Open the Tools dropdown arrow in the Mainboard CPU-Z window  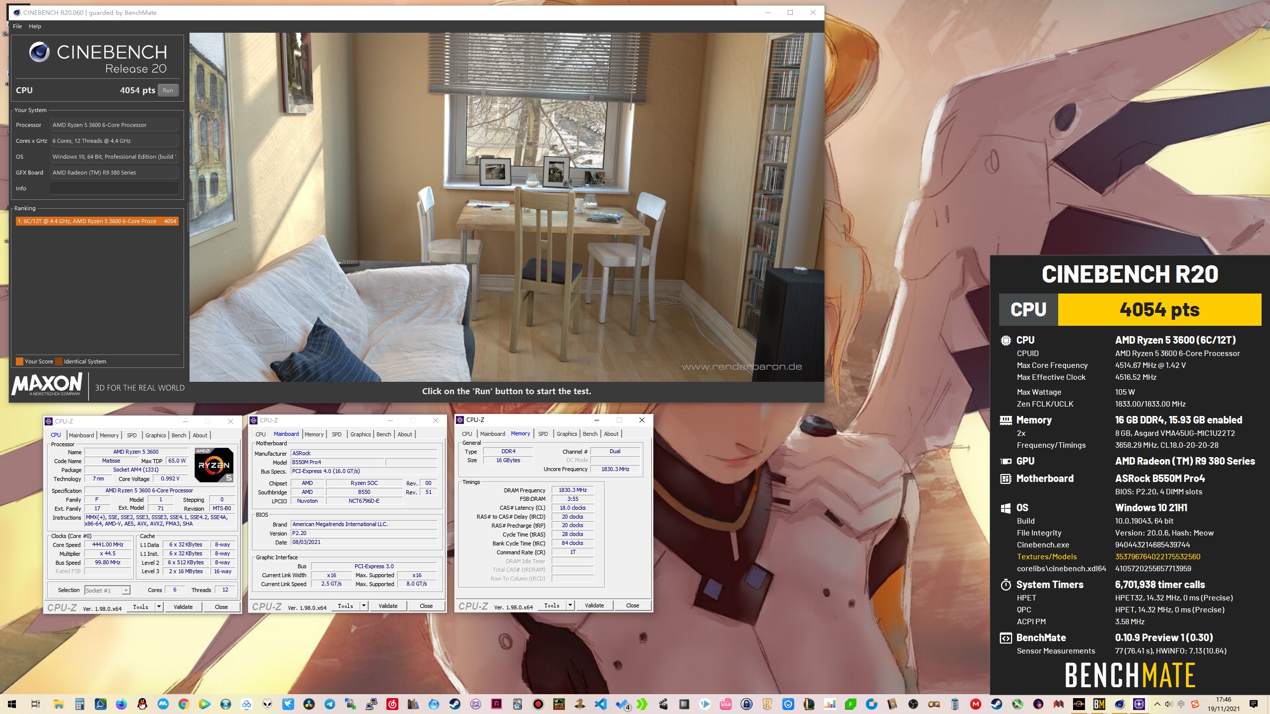click(x=364, y=605)
